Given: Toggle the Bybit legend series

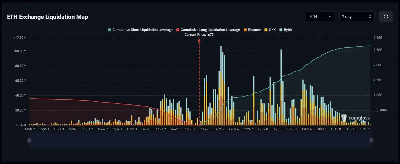Looking at the screenshot, I should tap(285, 30).
